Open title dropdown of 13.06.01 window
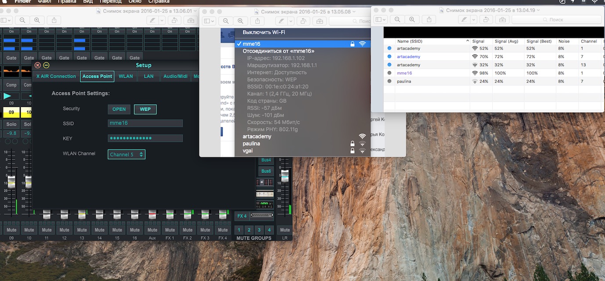The width and height of the screenshot is (605, 281). pos(195,12)
